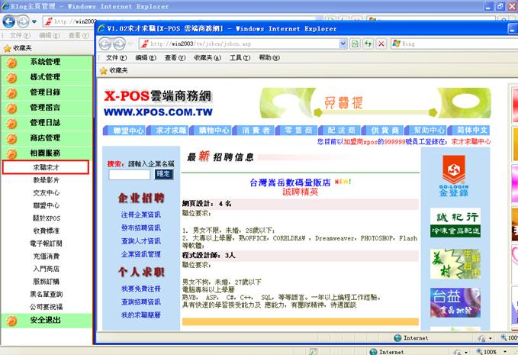Select 求職求才 in the left sidebar

tap(46, 166)
